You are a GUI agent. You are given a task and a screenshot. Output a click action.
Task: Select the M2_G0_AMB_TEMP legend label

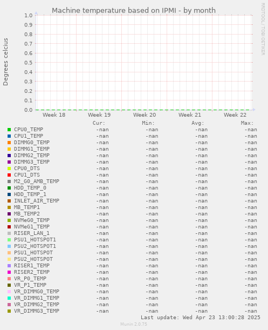pos(37,181)
